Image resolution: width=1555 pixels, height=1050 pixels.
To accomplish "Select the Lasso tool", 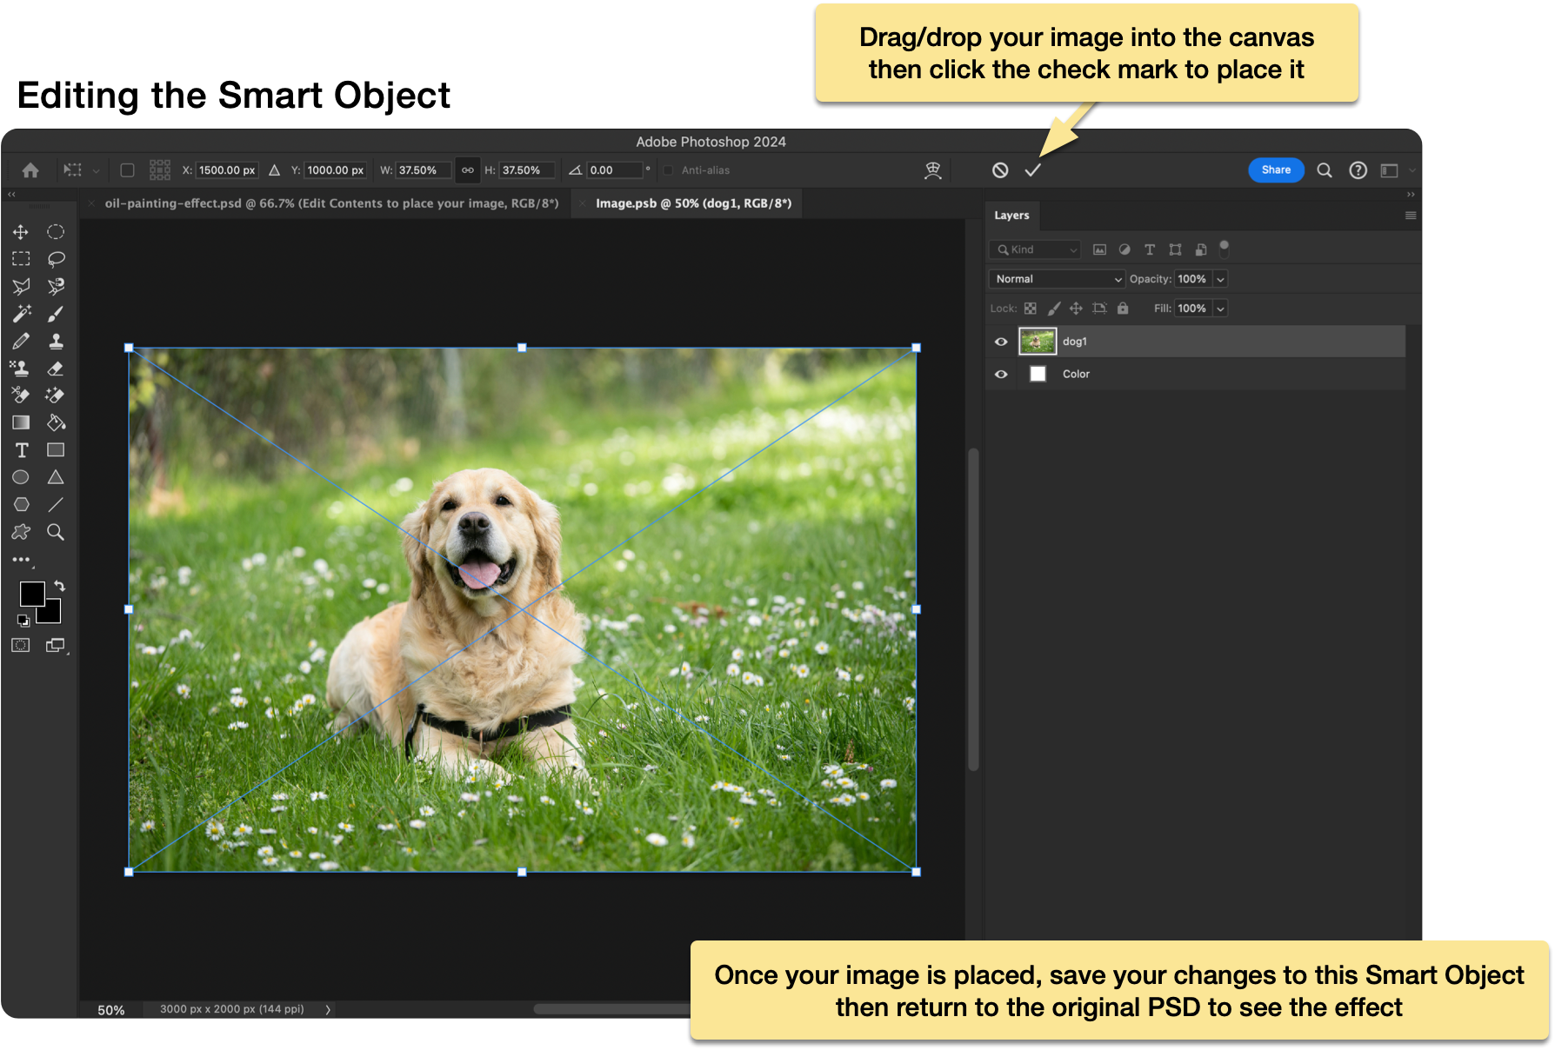I will click(56, 259).
